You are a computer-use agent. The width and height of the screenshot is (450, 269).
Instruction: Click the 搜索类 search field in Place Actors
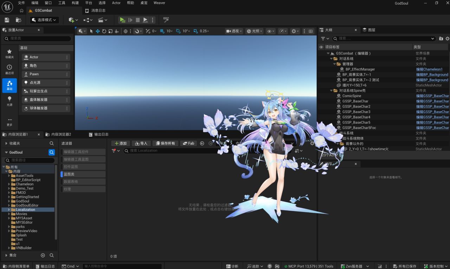(x=37, y=38)
